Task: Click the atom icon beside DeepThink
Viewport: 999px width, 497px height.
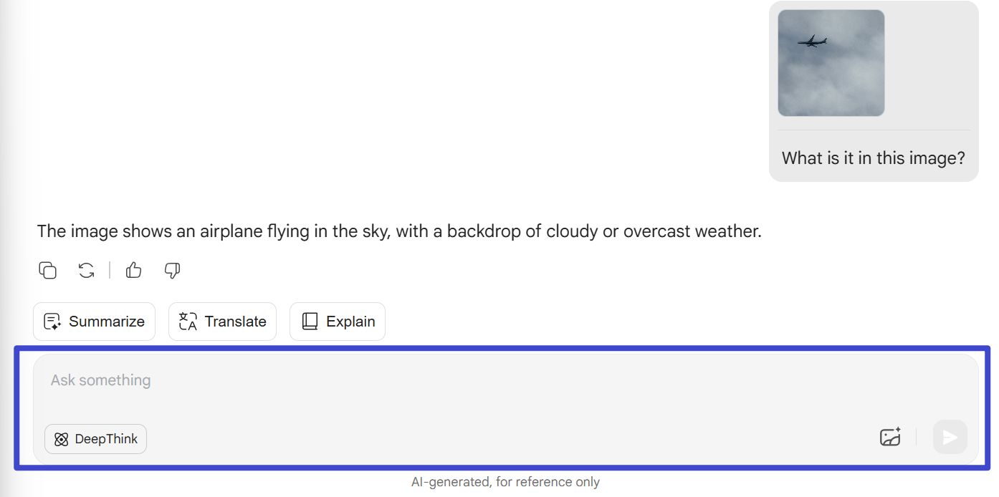Action: tap(62, 439)
